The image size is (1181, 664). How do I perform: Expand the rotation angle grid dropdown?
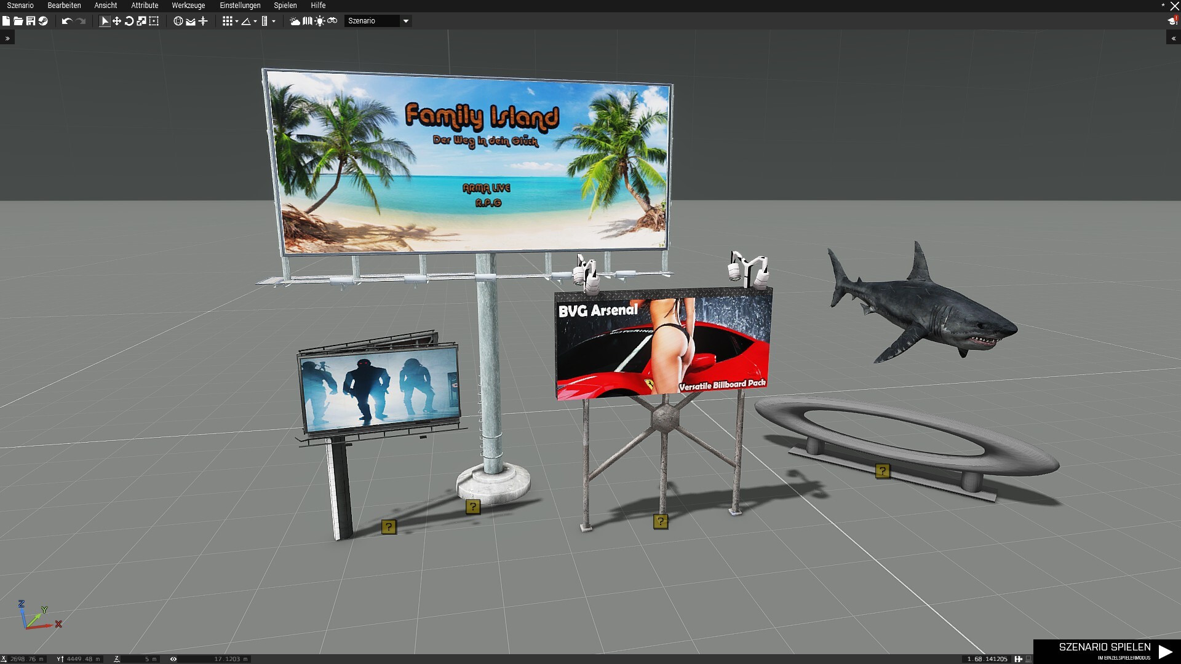click(x=255, y=22)
